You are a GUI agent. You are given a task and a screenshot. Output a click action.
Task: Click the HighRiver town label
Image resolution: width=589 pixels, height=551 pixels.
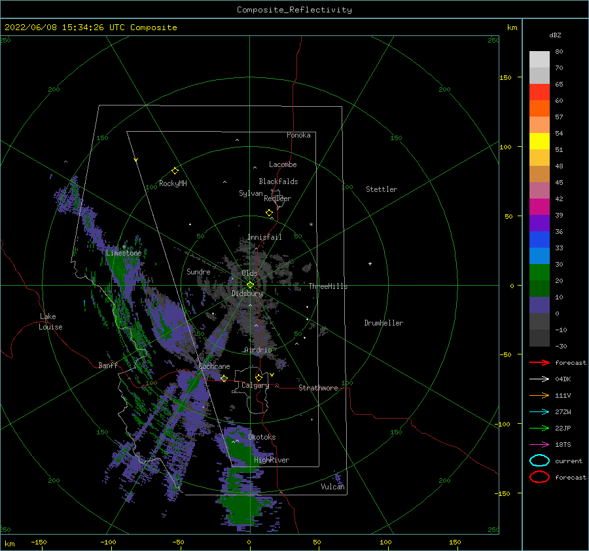[272, 460]
